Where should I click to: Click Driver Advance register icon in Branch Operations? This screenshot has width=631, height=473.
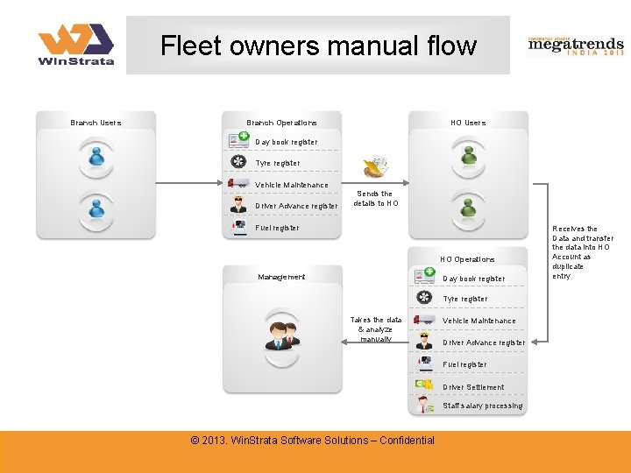pos(238,205)
